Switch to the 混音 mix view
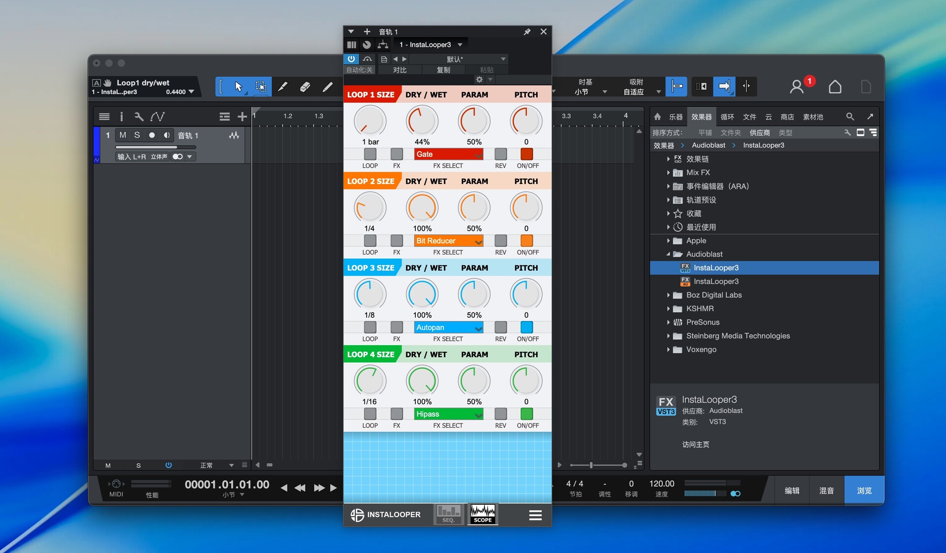 coord(826,490)
